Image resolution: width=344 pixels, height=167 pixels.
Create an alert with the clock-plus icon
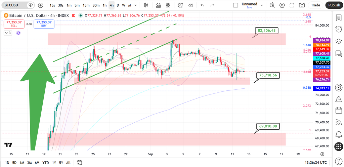[180, 5]
